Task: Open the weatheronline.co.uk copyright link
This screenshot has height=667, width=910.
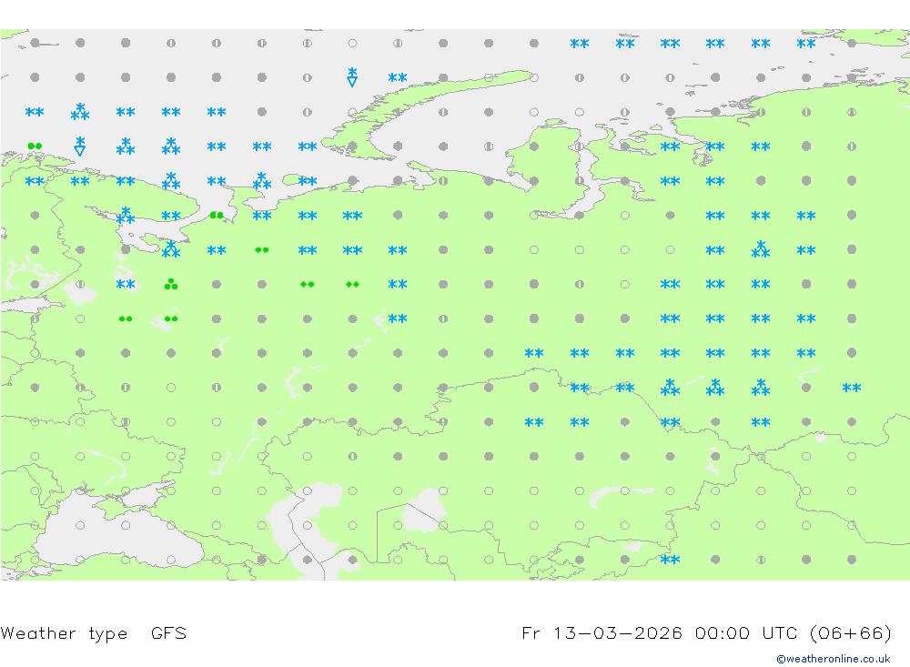Action: pyautogui.click(x=834, y=659)
